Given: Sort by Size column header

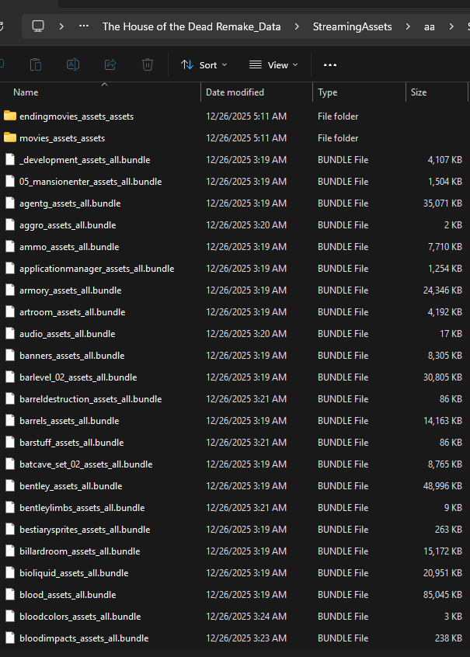Looking at the screenshot, I should tap(419, 92).
